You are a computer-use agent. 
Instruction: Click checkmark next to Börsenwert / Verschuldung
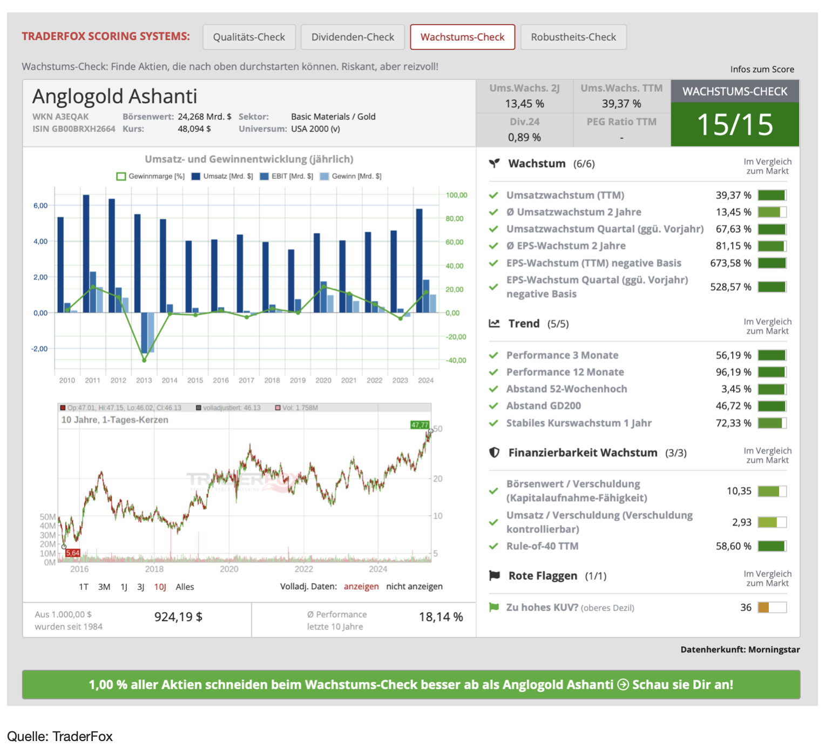493,491
